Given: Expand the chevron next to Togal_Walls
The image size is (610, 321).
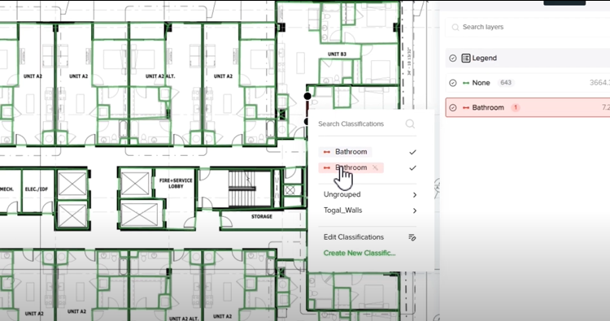Looking at the screenshot, I should pyautogui.click(x=415, y=210).
